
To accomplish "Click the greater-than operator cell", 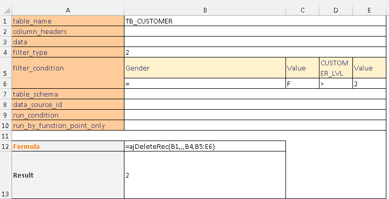I will (x=336, y=83).
